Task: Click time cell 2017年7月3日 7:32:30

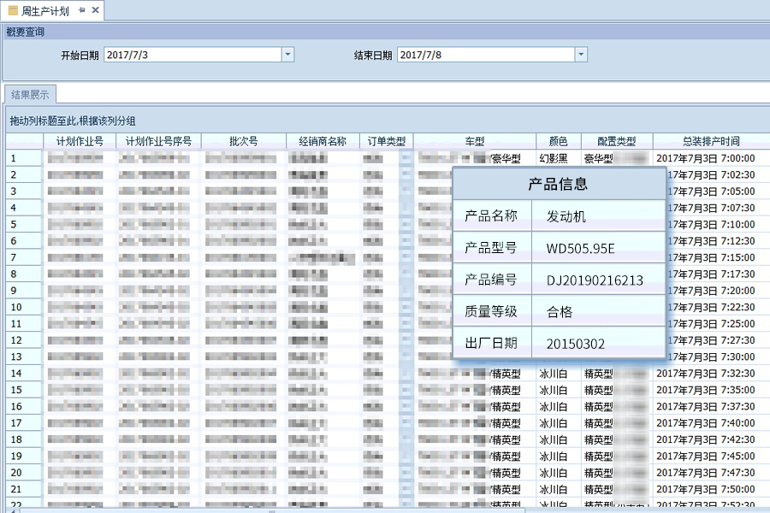Action: [706, 373]
